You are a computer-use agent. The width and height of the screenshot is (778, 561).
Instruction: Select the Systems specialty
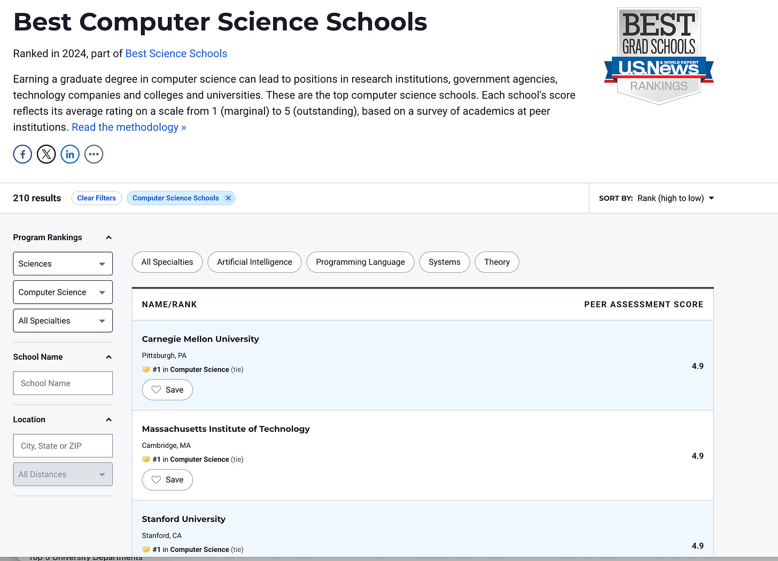[x=445, y=262]
